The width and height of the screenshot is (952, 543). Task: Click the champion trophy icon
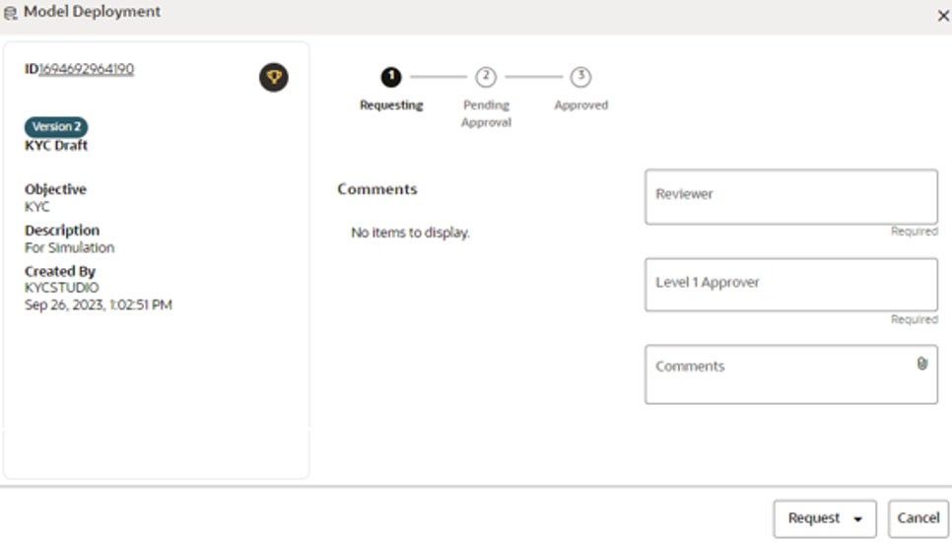click(x=274, y=78)
